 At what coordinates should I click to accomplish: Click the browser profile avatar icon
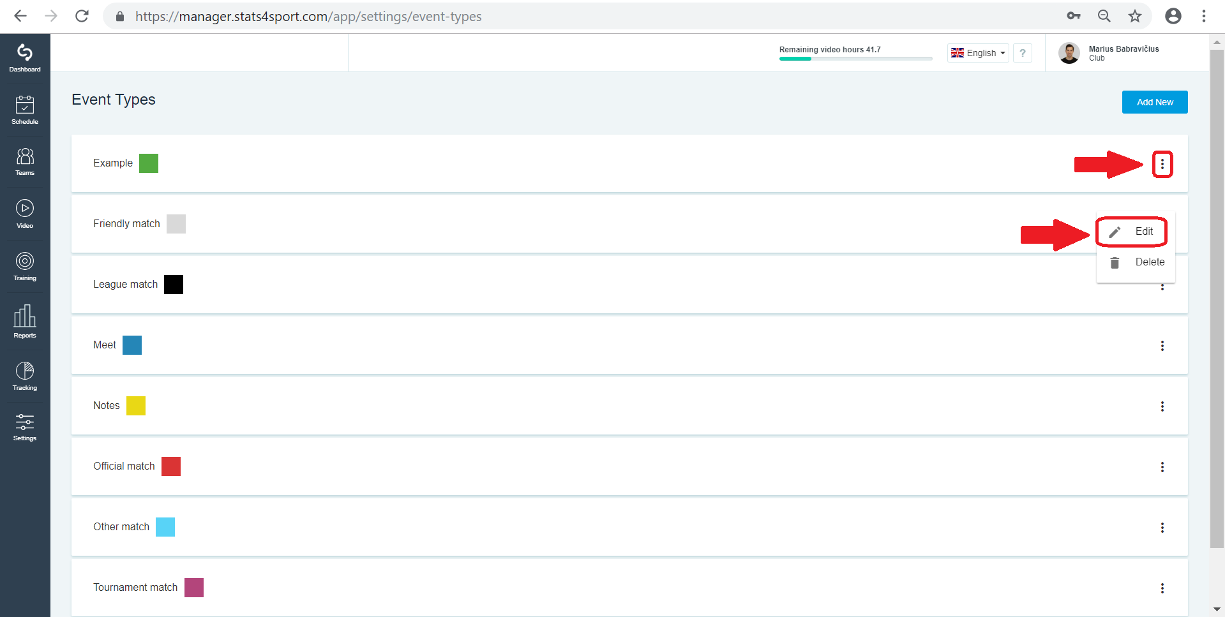pos(1173,16)
